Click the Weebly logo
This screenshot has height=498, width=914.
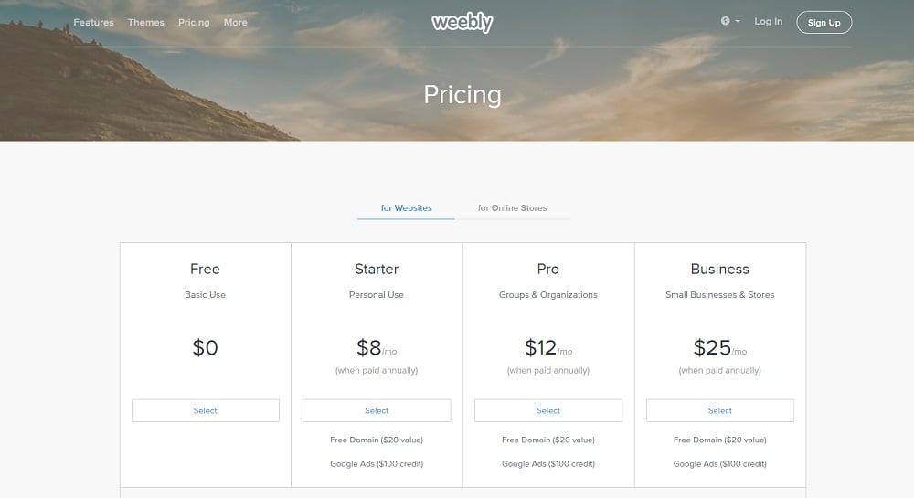(x=462, y=23)
